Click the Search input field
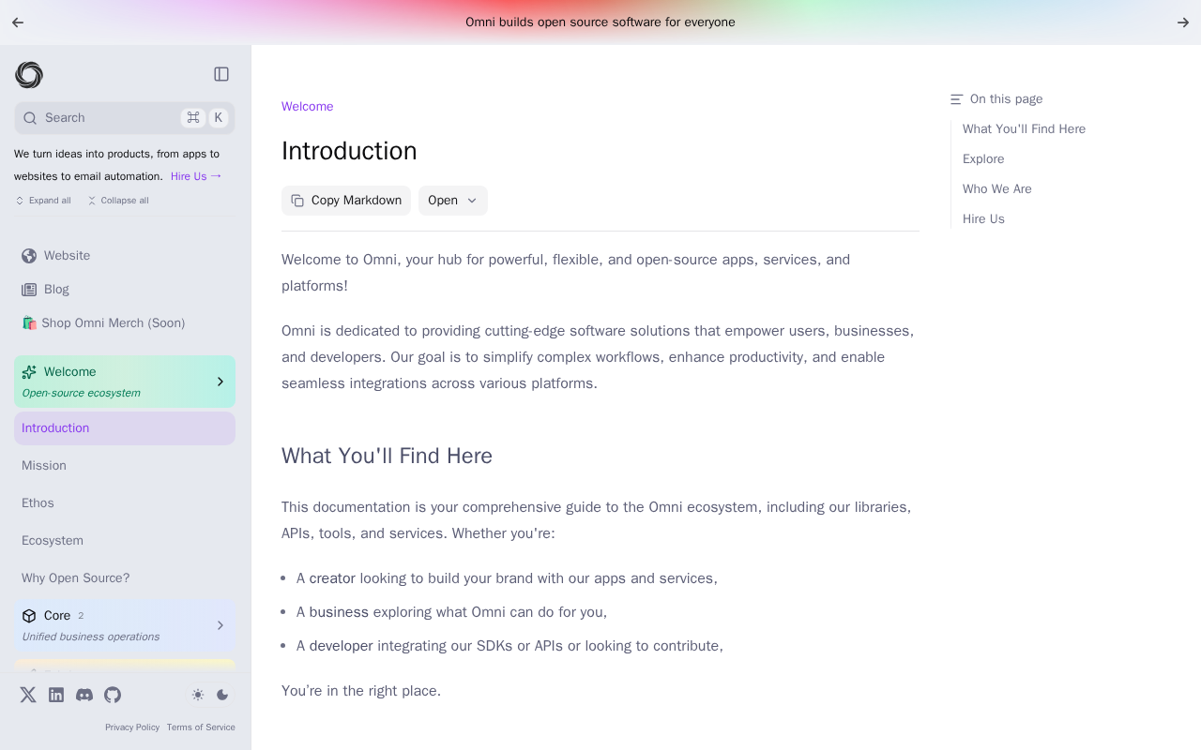This screenshot has width=1201, height=750. [x=103, y=118]
